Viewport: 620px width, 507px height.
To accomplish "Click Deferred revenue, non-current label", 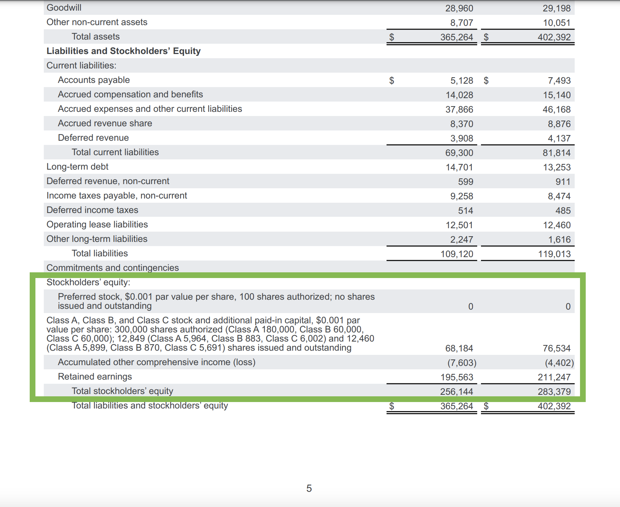I will 108,181.
